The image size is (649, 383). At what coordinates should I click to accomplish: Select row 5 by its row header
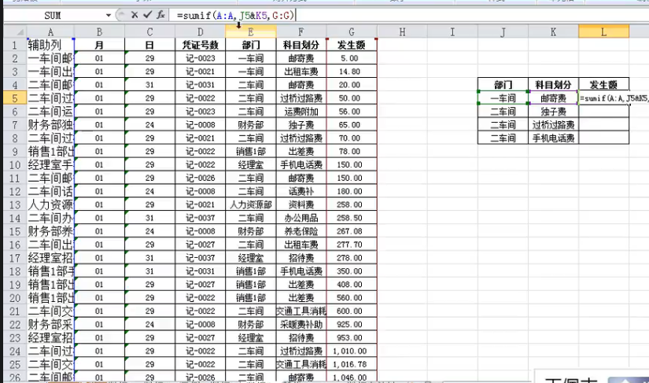click(13, 98)
